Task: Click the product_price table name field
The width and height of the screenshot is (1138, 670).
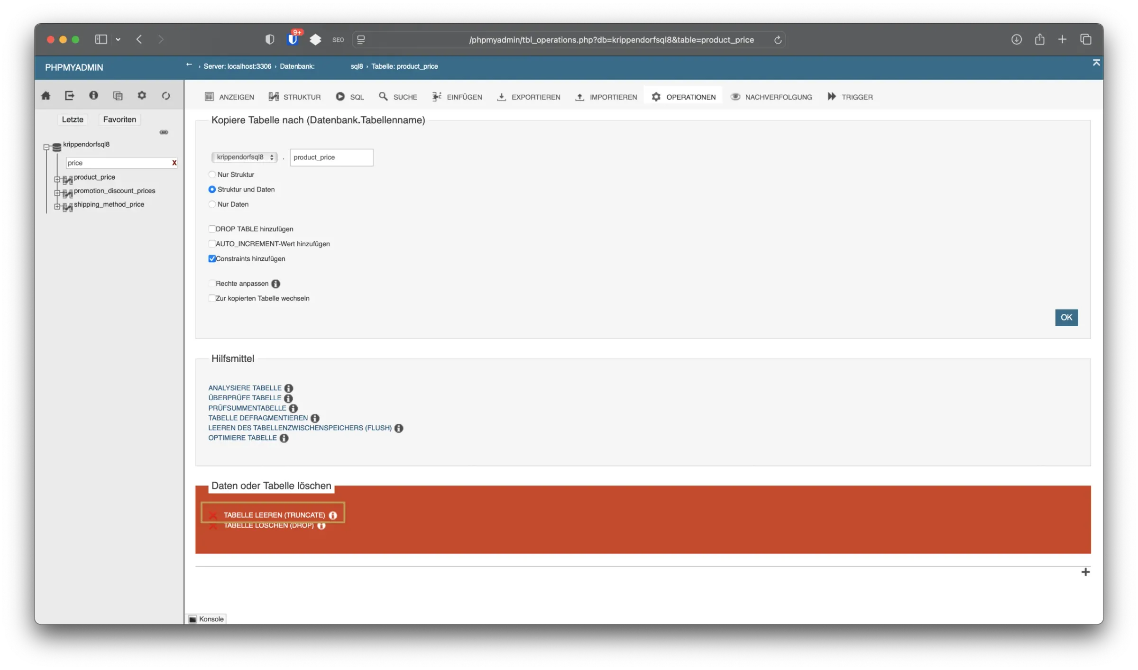Action: tap(331, 157)
